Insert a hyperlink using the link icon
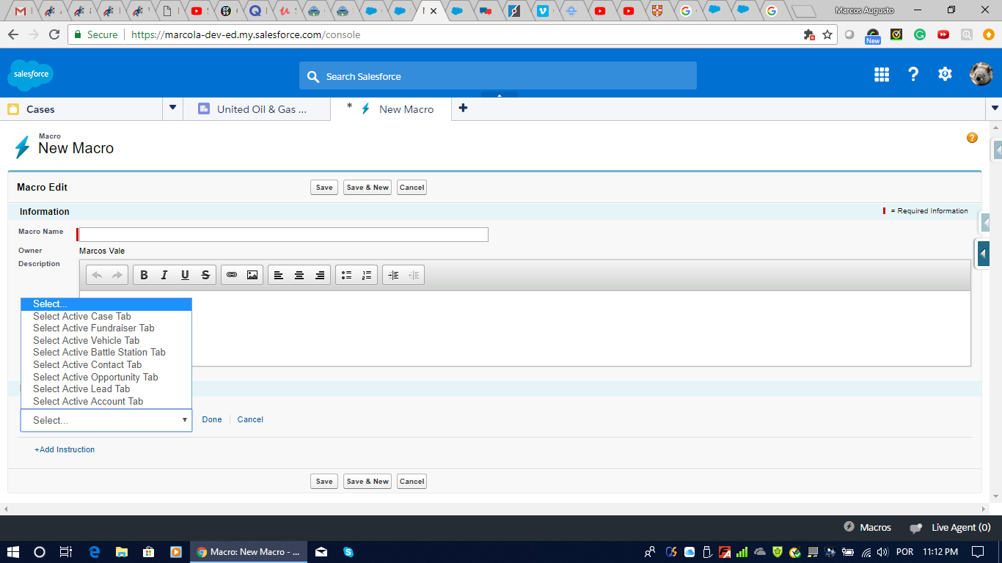1002x563 pixels. click(232, 275)
